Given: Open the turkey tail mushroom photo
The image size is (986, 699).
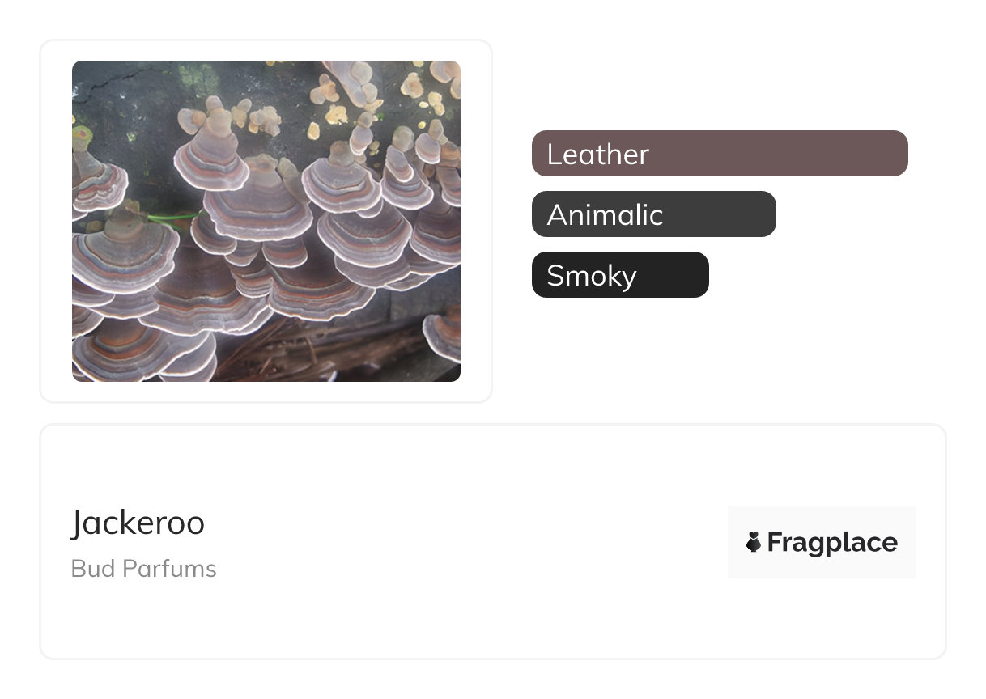Looking at the screenshot, I should pyautogui.click(x=266, y=221).
